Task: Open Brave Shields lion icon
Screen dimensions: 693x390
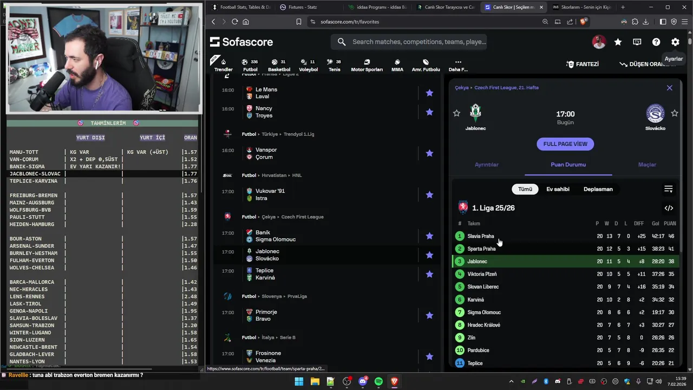Action: 583,22
